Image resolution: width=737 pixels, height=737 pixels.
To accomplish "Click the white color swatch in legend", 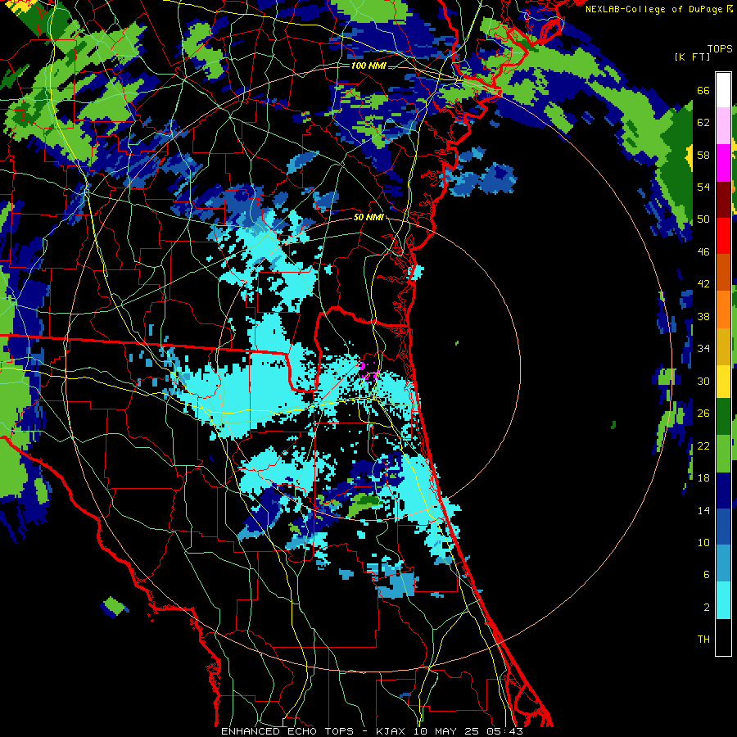I will [723, 90].
